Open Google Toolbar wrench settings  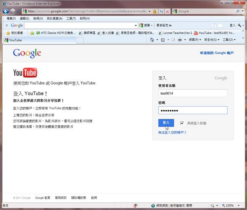click(x=239, y=25)
